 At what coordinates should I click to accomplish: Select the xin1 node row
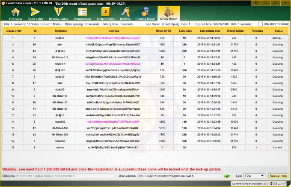point(145,45)
